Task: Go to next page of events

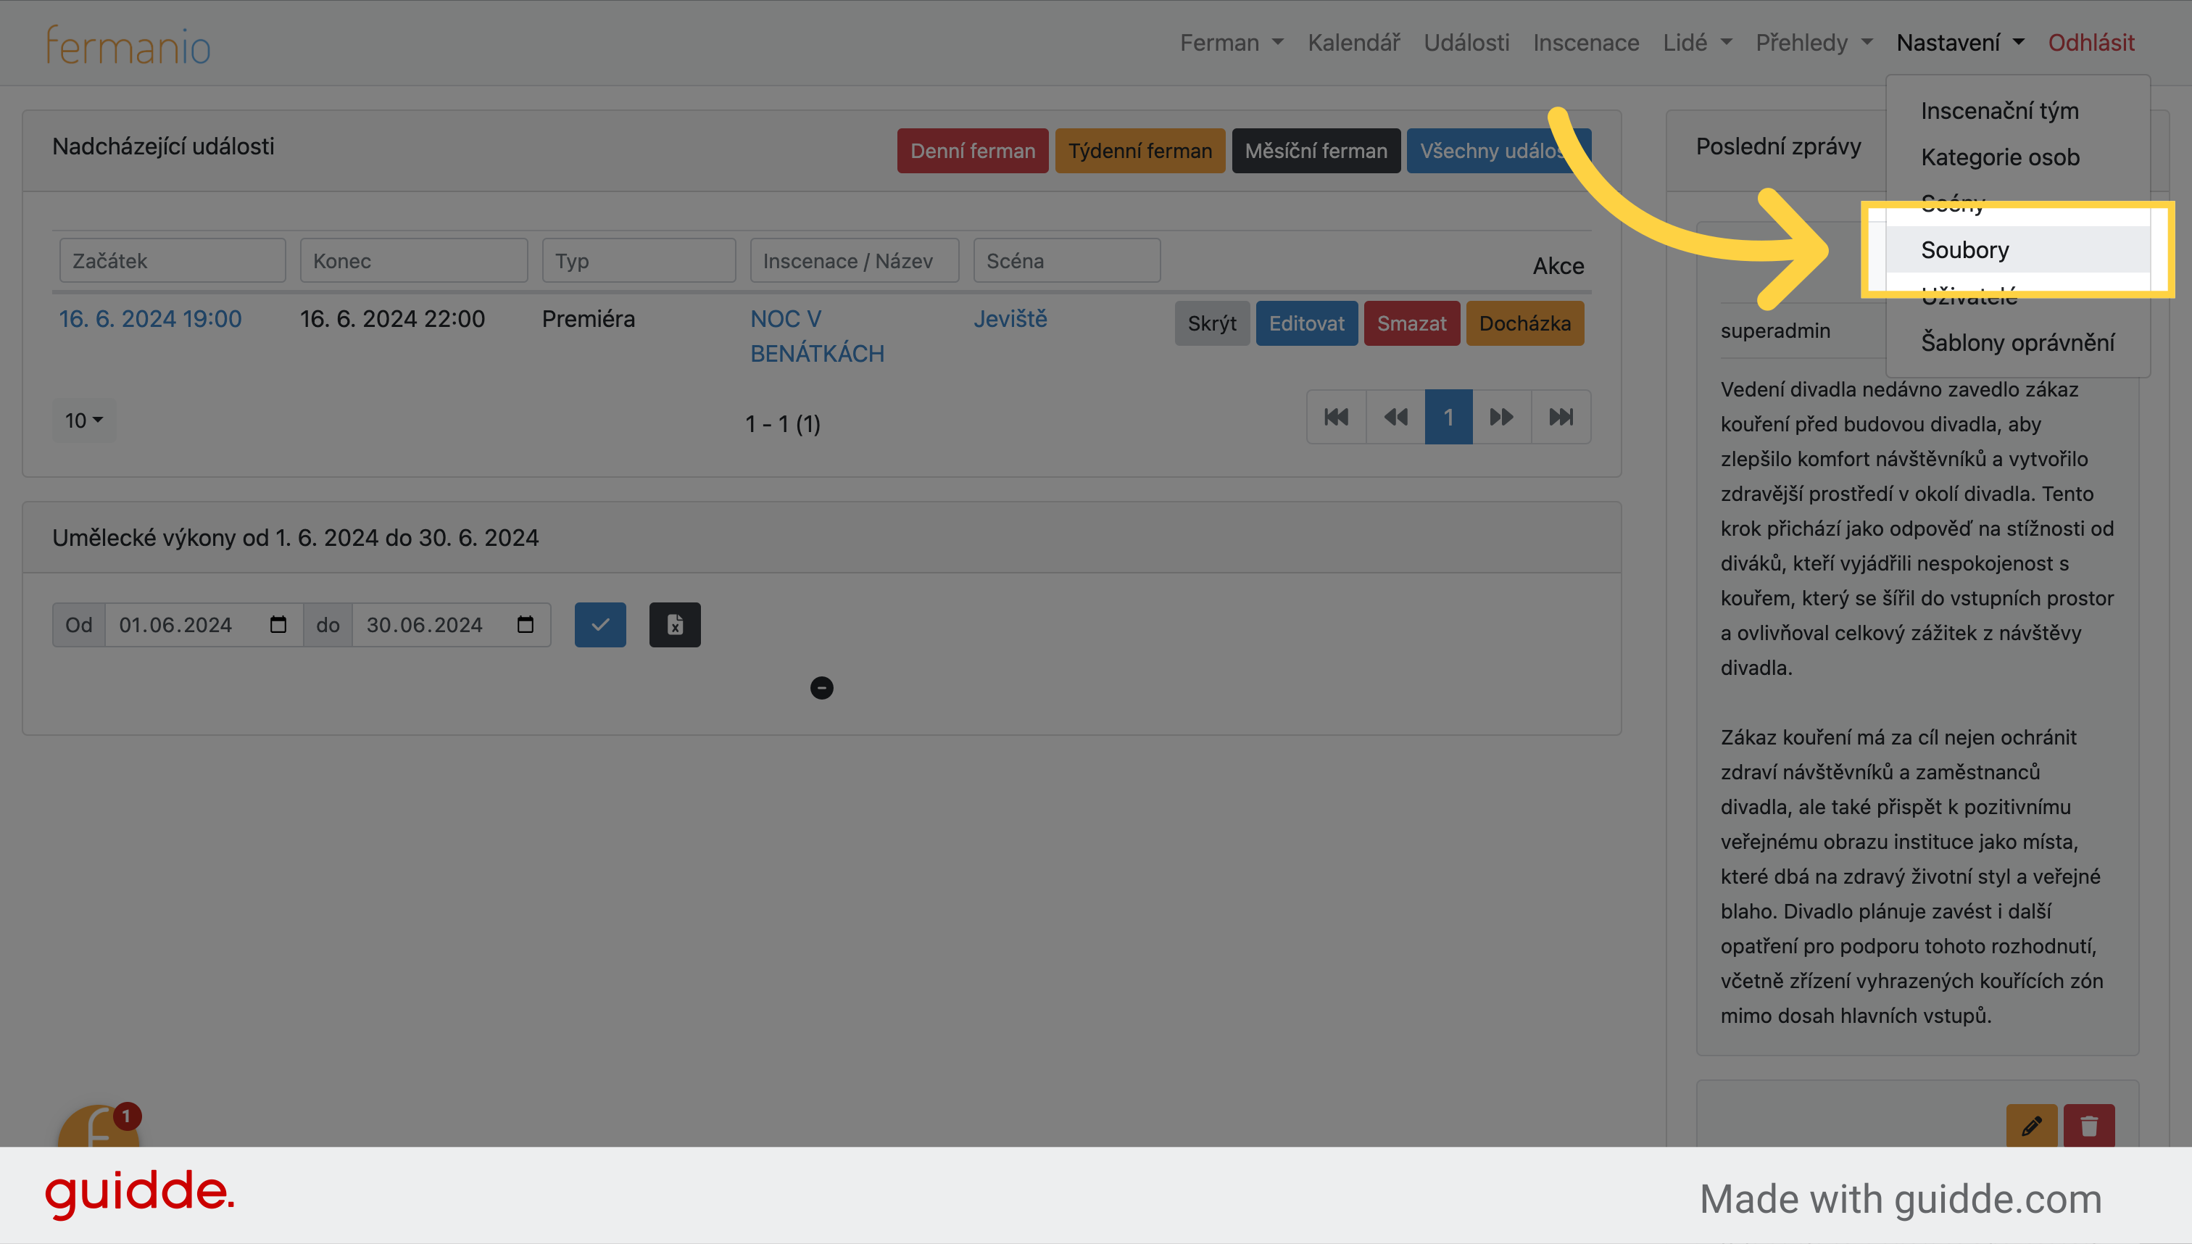Action: tap(1501, 417)
